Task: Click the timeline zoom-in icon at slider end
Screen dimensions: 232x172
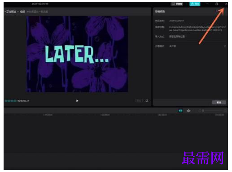Action: (x=226, y=111)
